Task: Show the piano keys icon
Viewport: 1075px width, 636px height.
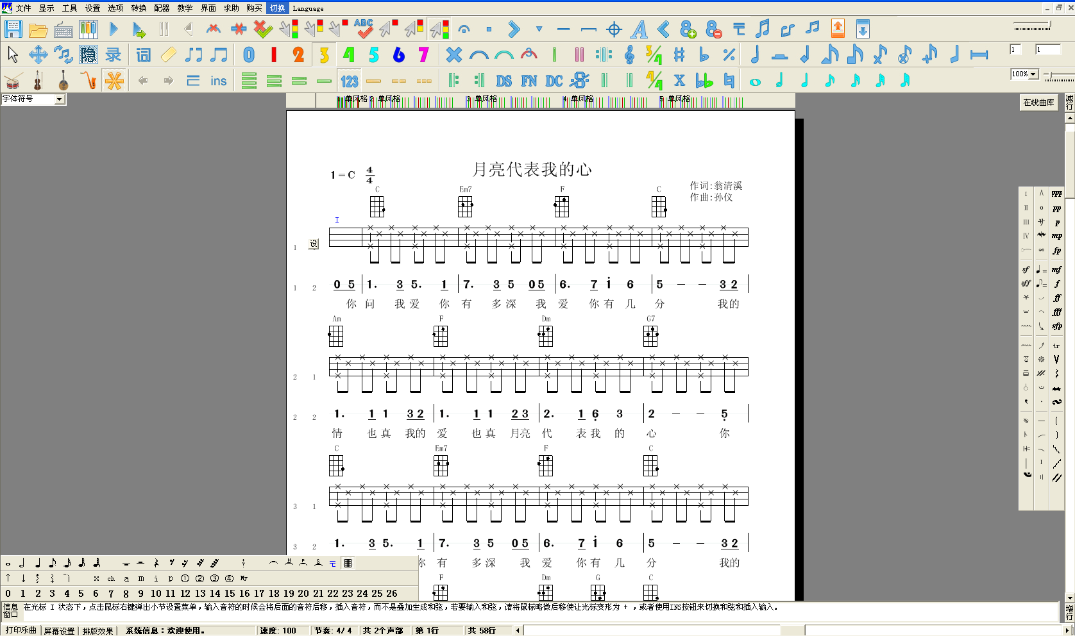Action: (x=89, y=29)
